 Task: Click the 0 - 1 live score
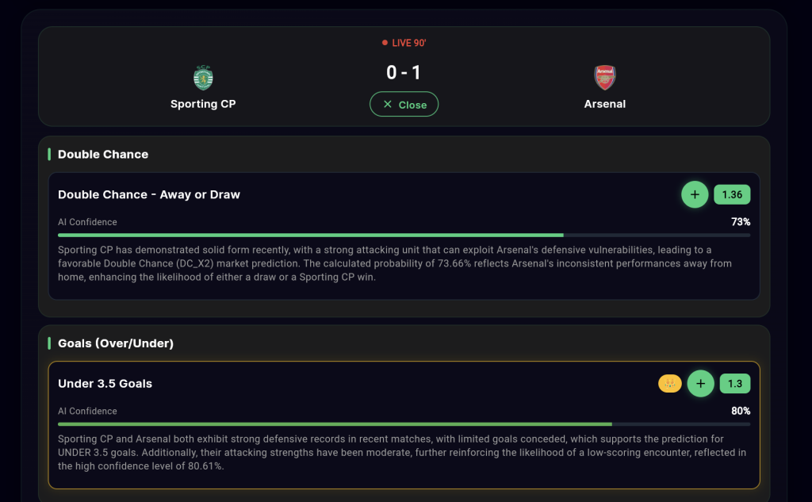pyautogui.click(x=404, y=73)
